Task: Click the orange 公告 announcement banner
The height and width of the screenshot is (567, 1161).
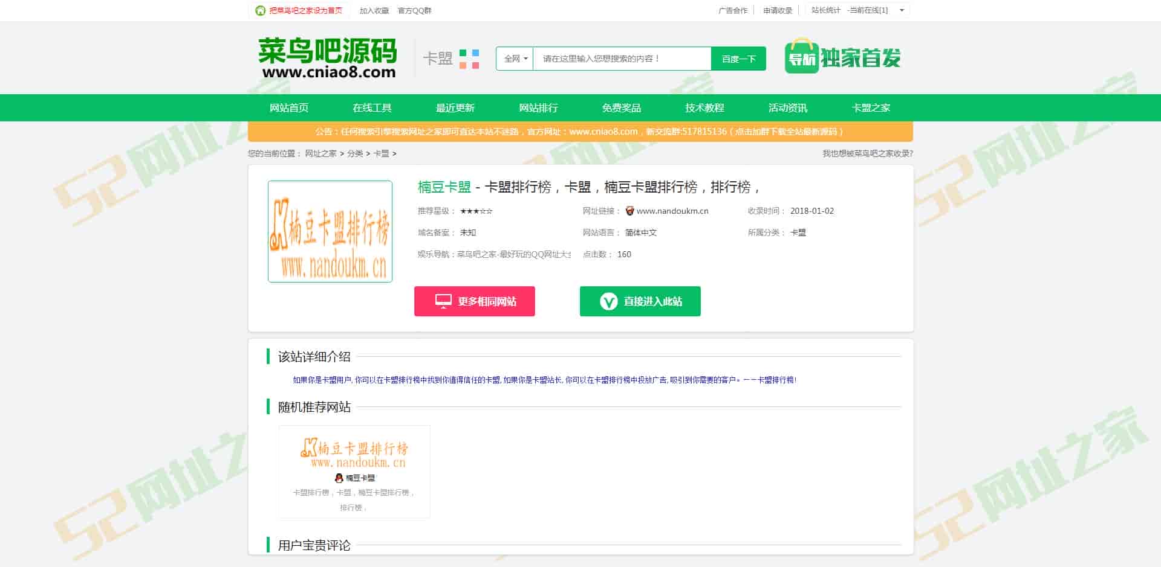Action: [580, 131]
